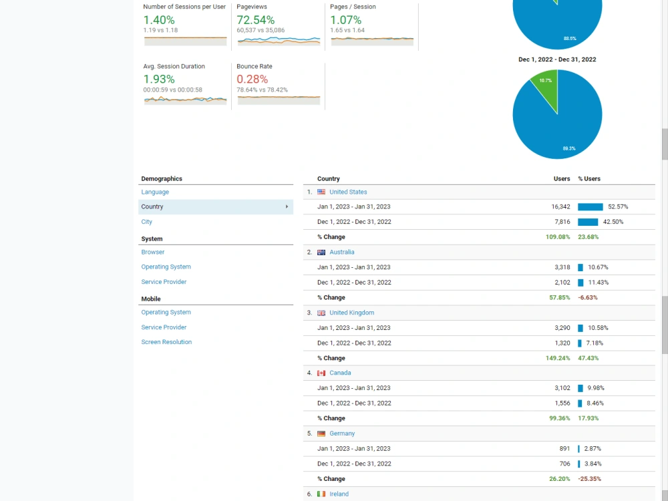
Task: Click the green 10.7% pie slice
Action: point(546,86)
